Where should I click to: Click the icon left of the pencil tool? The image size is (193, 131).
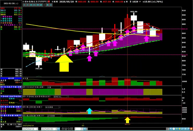click(x=185, y=129)
